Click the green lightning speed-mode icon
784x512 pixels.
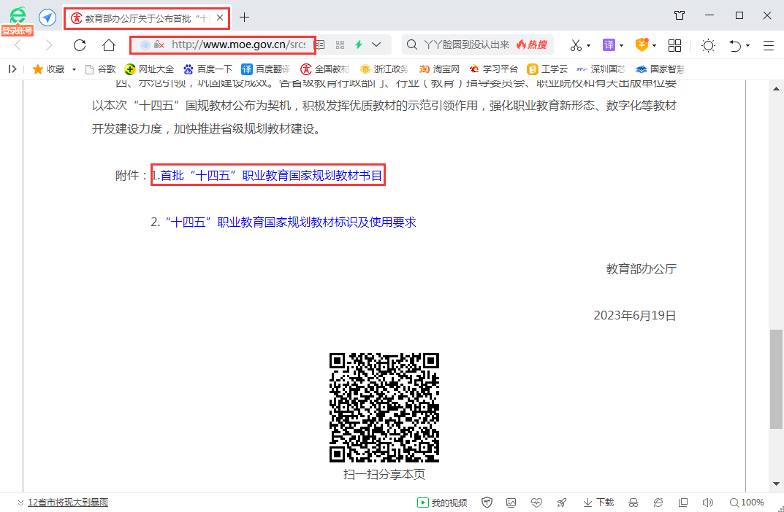[x=359, y=45]
